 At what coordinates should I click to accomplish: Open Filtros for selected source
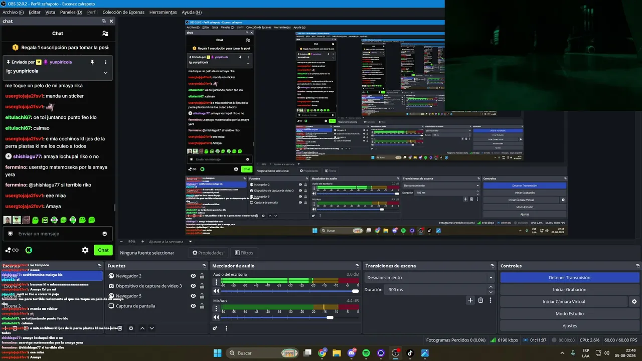click(x=244, y=253)
